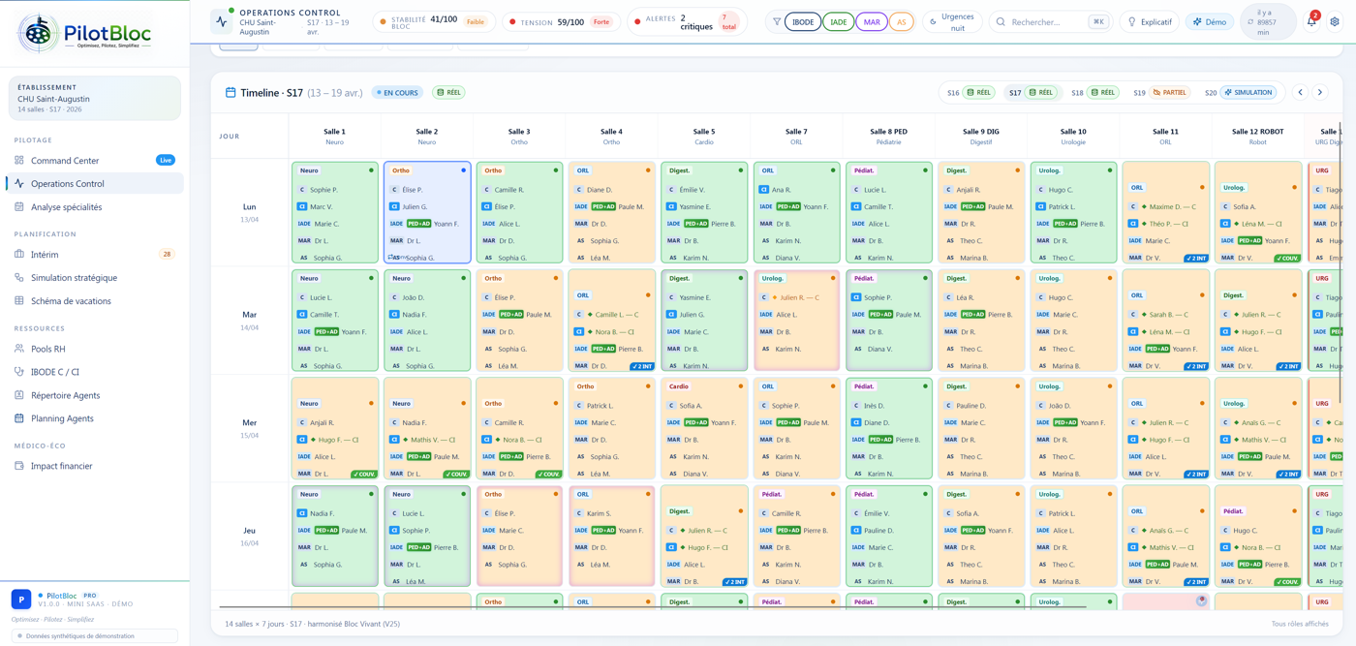Click the Jeu 16/04 day row label
1356x646 pixels.
pyautogui.click(x=249, y=536)
